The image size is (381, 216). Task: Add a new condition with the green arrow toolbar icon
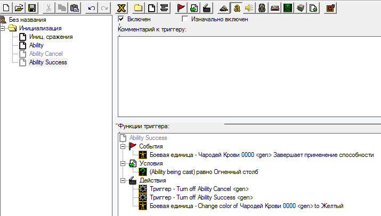pos(194,8)
